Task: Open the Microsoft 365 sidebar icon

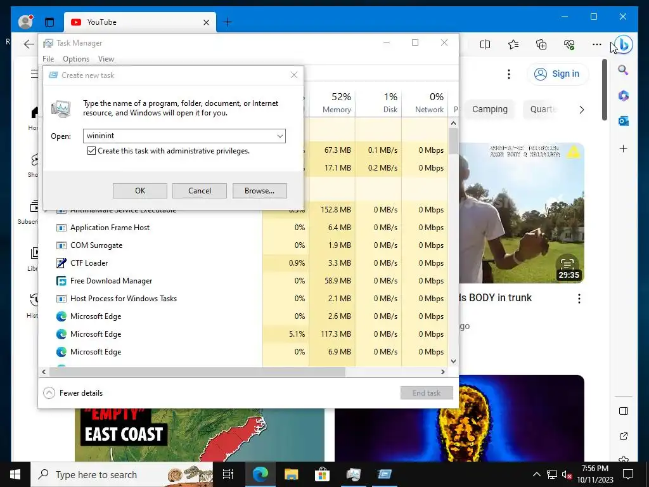Action: [624, 96]
